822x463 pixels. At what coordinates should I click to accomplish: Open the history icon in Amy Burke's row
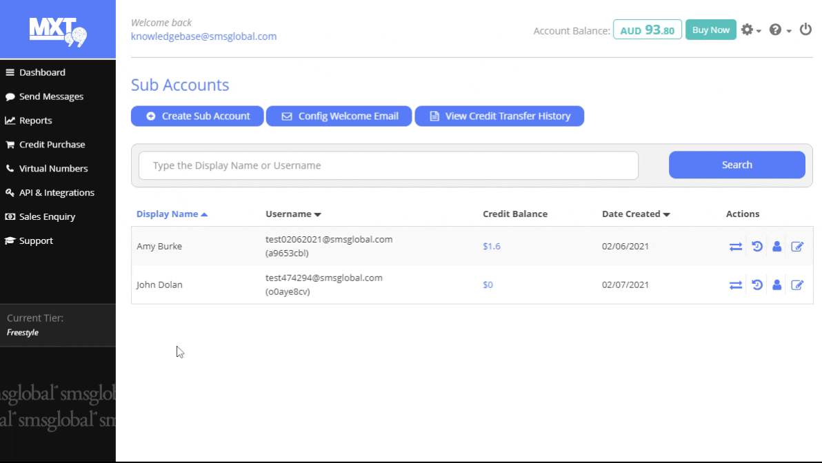pos(756,247)
